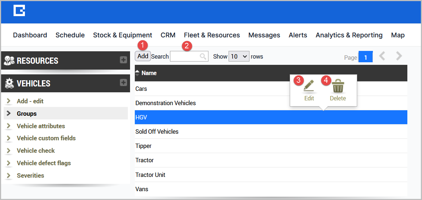Open the Groups sidebar link
This screenshot has width=422, height=200.
click(x=27, y=114)
